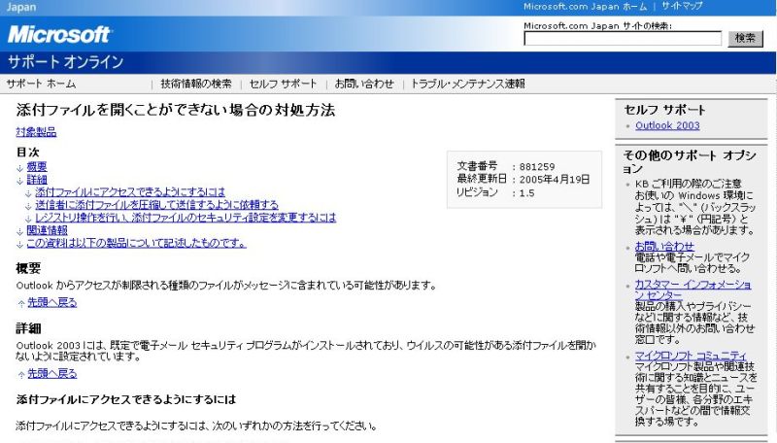Jump to 概要 in table of contents
777x443 pixels.
click(37, 166)
